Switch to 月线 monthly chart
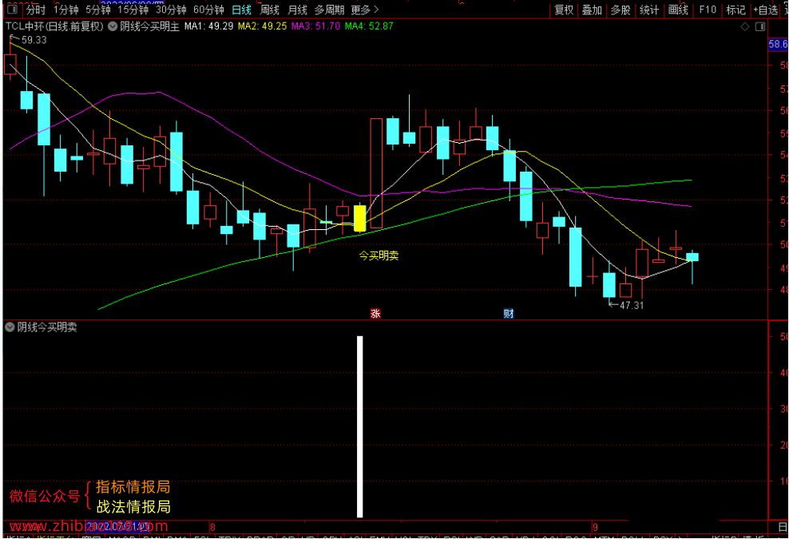This screenshot has width=789, height=539. click(297, 10)
